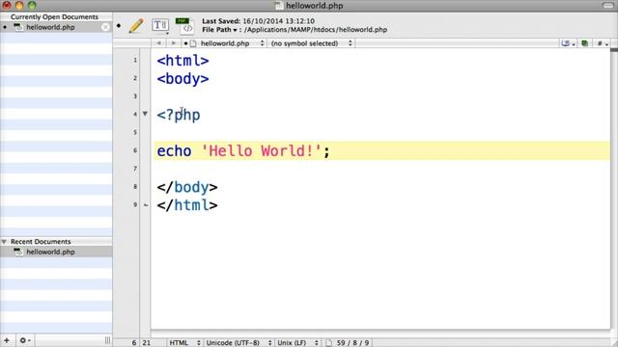Click the plus button below the sidebar

click(x=7, y=340)
